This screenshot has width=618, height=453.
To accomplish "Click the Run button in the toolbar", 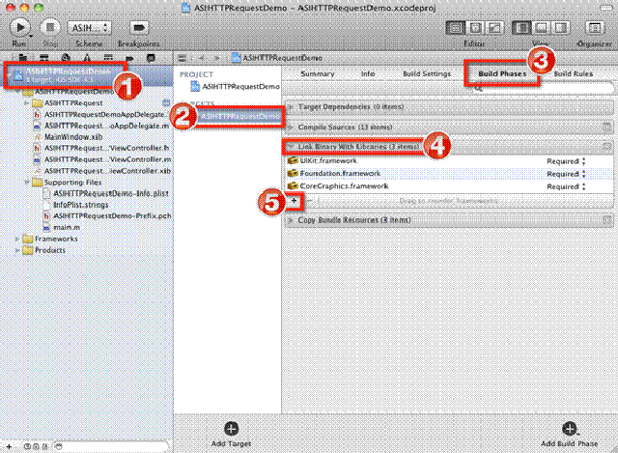I will (19, 28).
